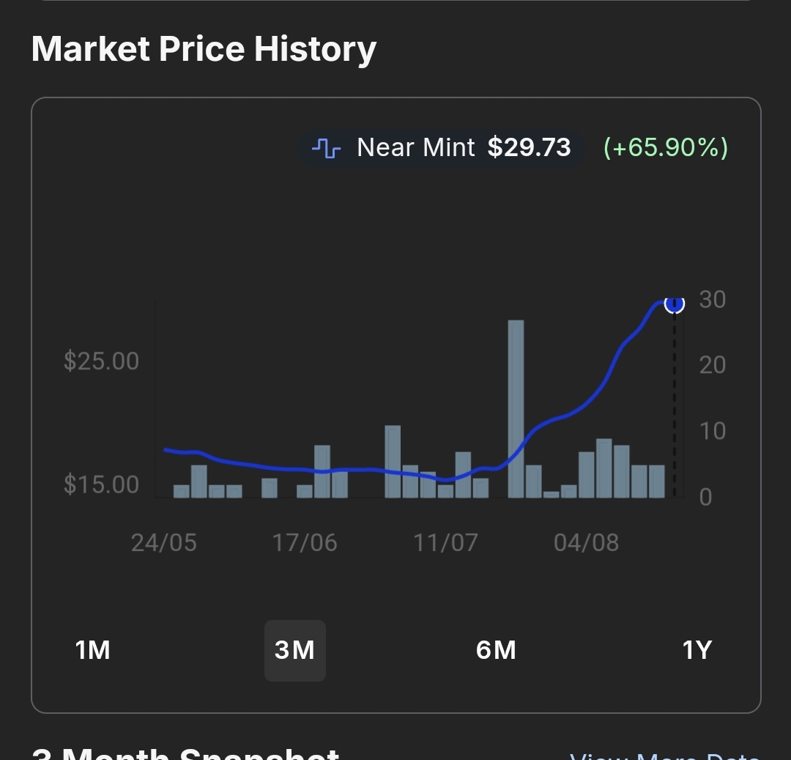
Task: Click the $29.73 price value
Action: 529,148
